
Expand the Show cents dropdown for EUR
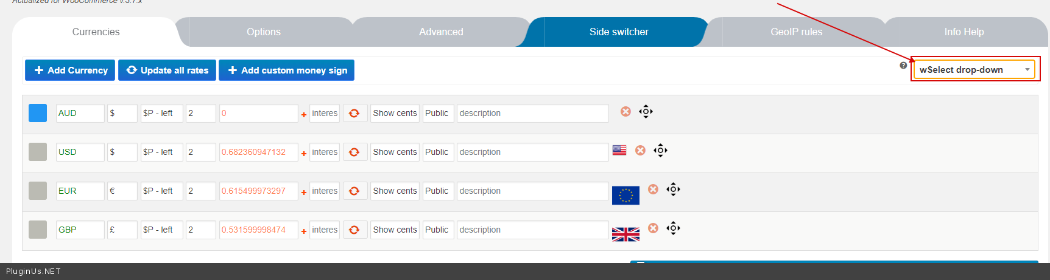(x=395, y=191)
